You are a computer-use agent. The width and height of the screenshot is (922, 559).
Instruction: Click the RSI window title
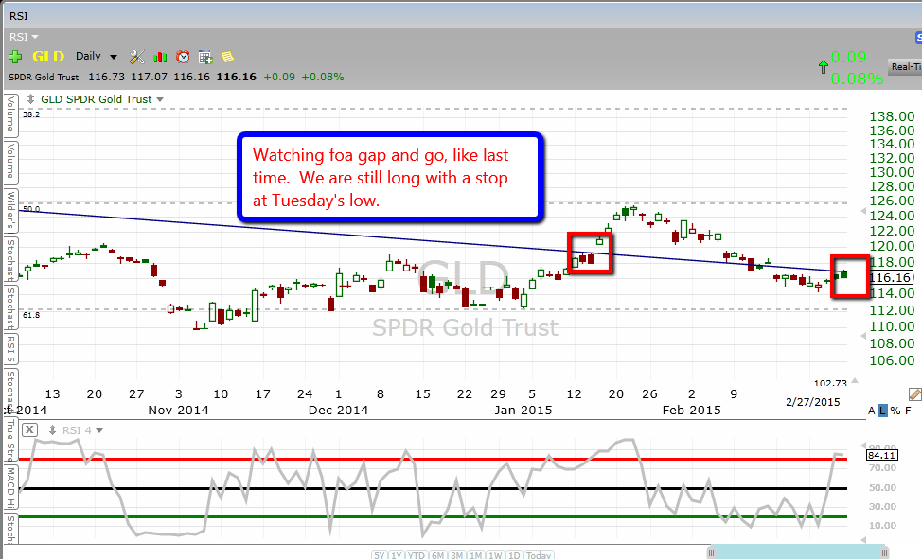(19, 16)
